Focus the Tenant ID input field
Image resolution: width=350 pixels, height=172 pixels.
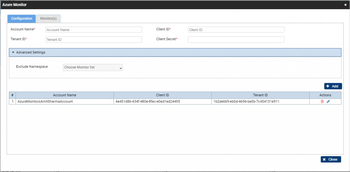click(94, 40)
